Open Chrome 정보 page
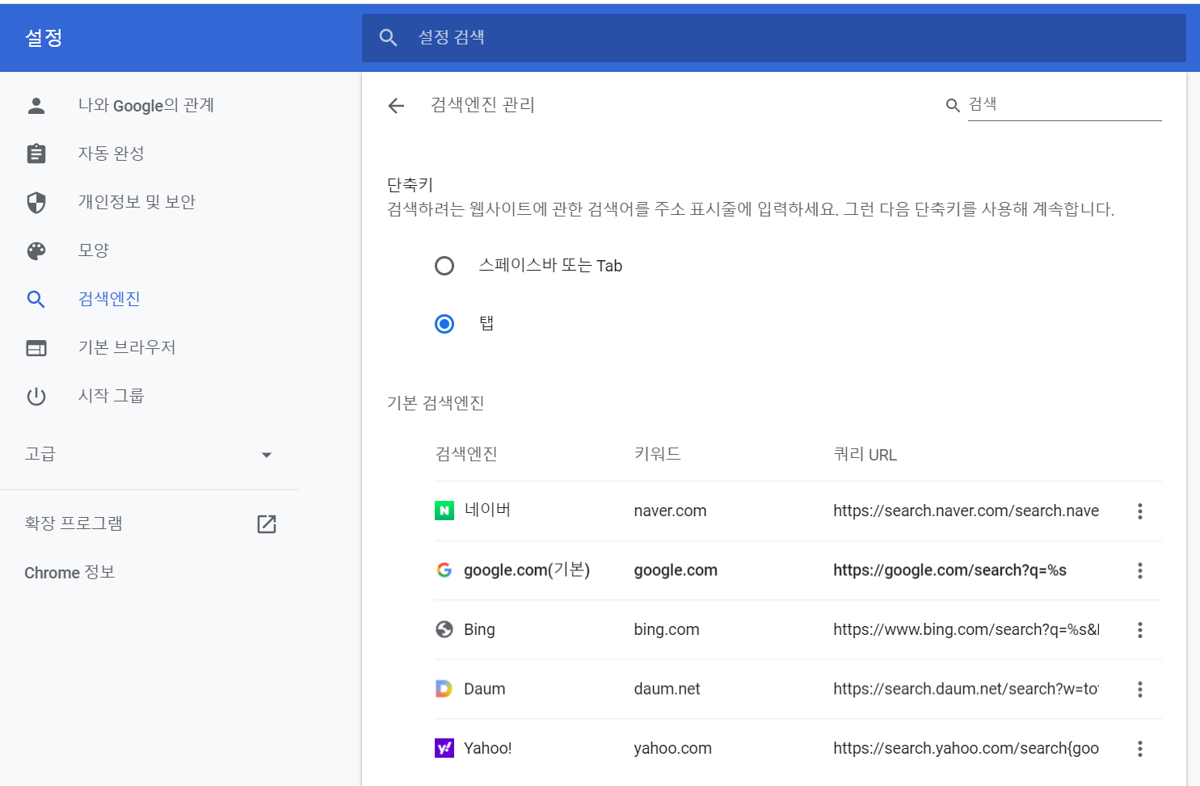This screenshot has height=786, width=1200. click(x=69, y=573)
